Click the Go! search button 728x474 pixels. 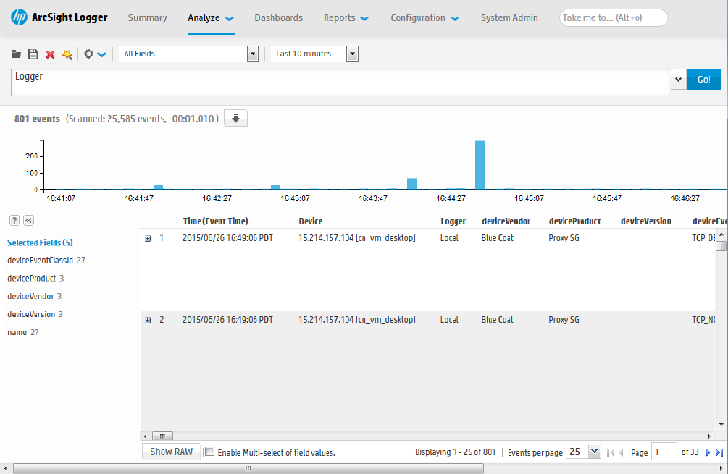704,80
